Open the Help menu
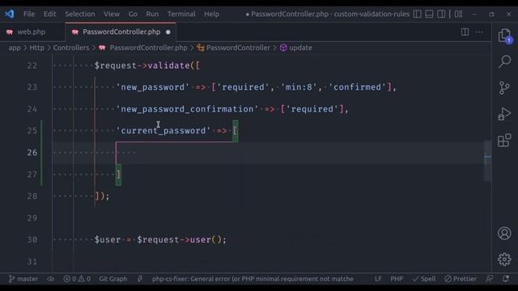 tap(211, 14)
